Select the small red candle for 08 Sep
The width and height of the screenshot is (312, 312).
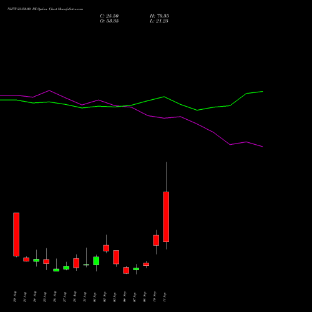[x=146, y=264]
